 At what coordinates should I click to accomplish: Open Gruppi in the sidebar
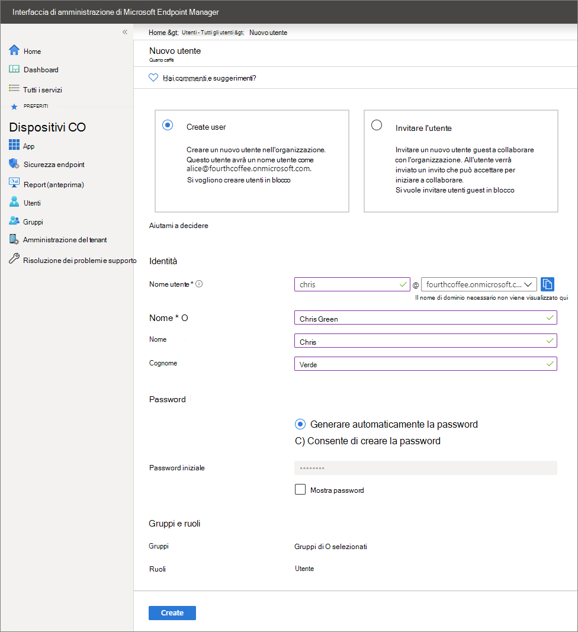[x=33, y=222]
